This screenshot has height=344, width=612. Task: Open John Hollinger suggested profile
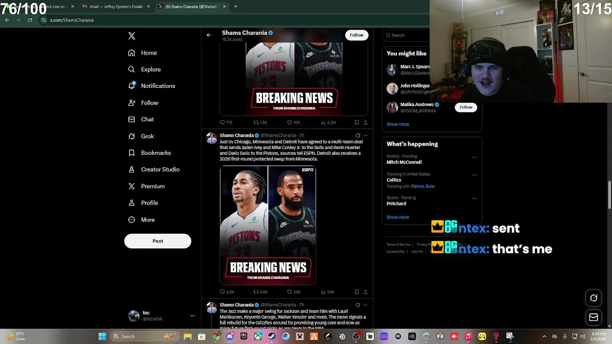point(408,88)
